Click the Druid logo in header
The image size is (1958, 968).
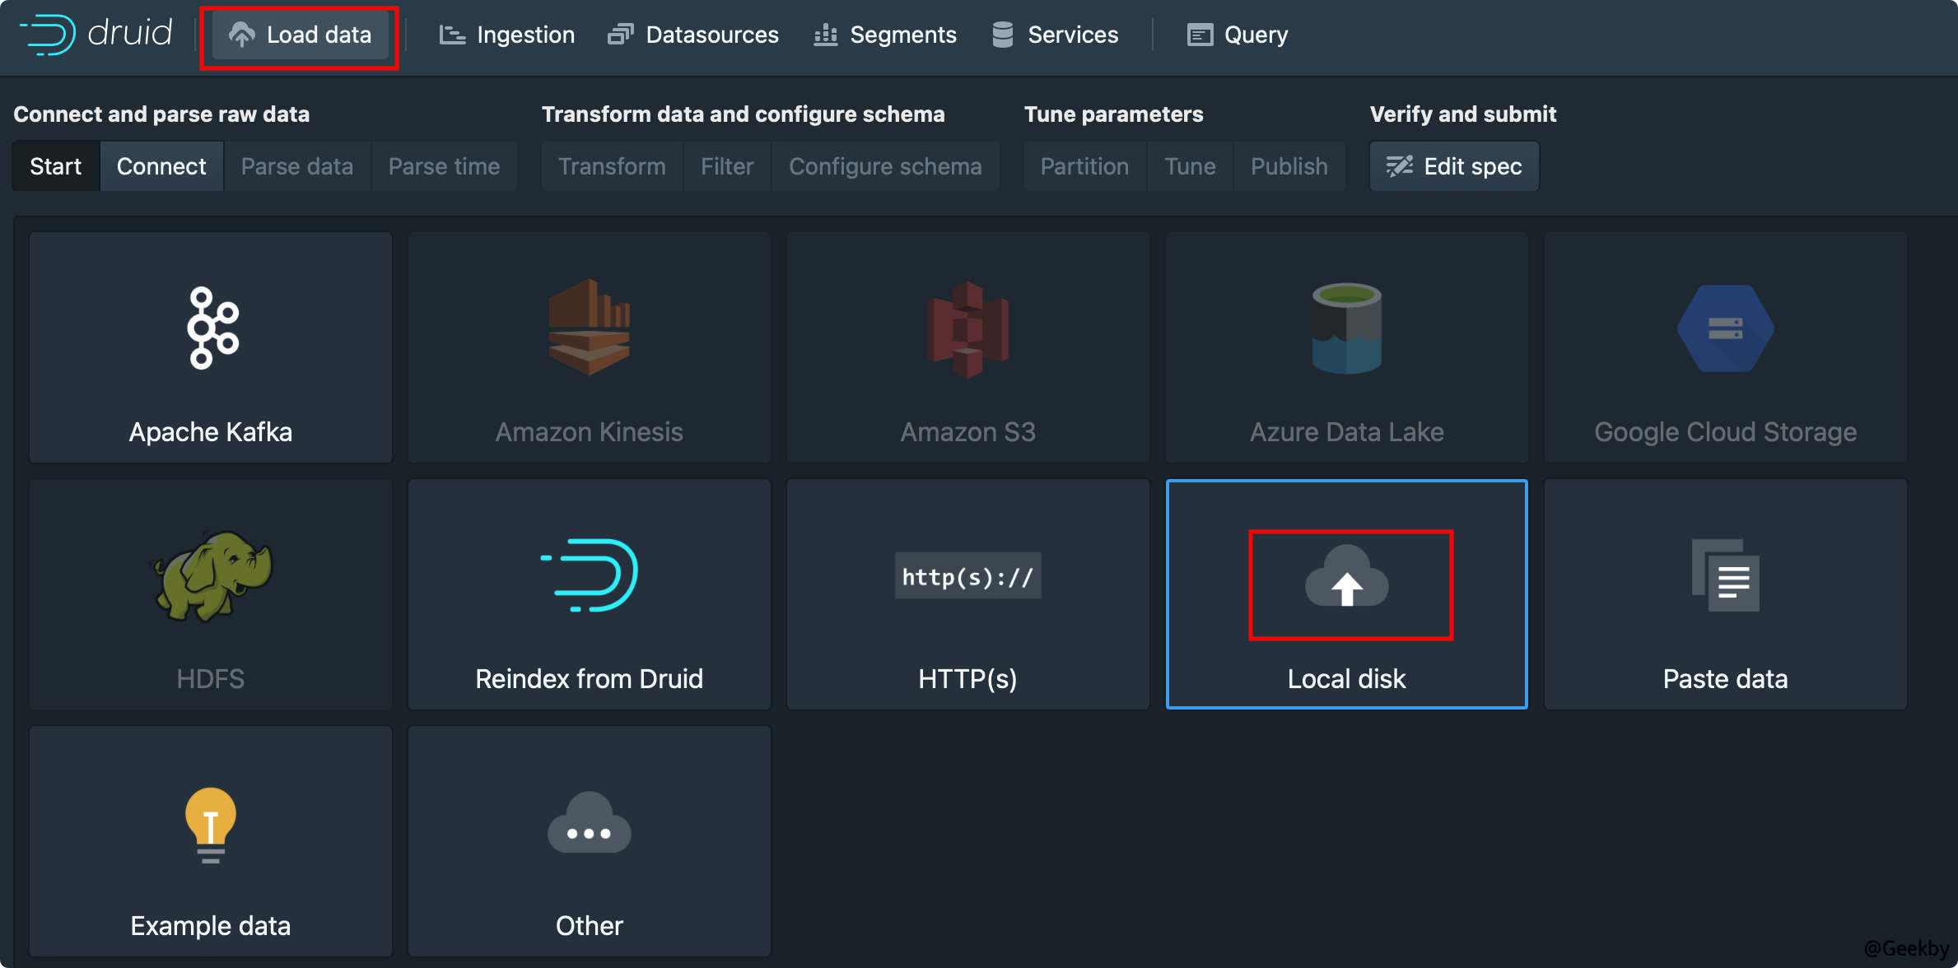point(96,35)
